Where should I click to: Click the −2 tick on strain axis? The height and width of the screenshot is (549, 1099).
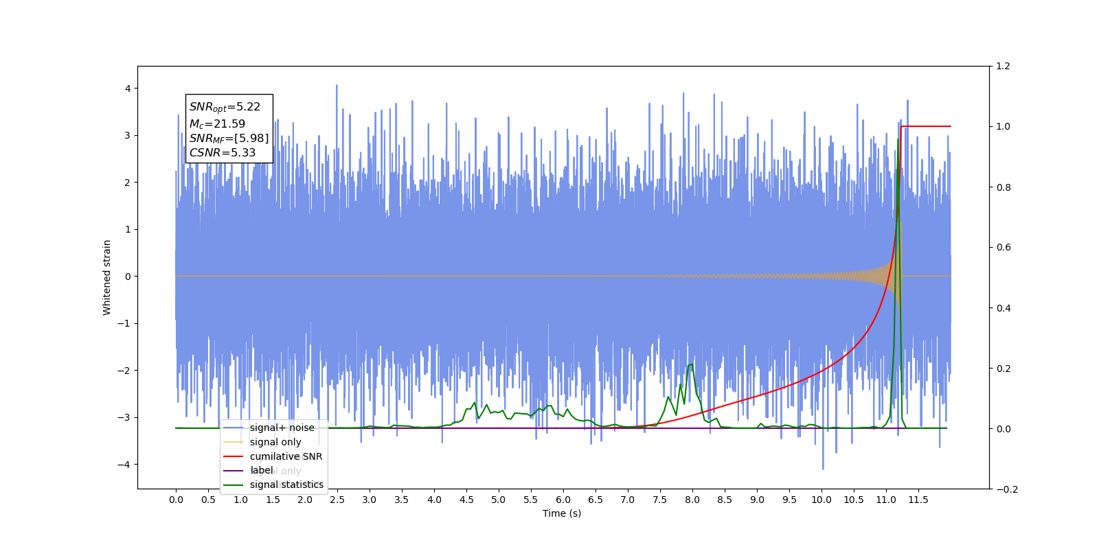point(124,371)
